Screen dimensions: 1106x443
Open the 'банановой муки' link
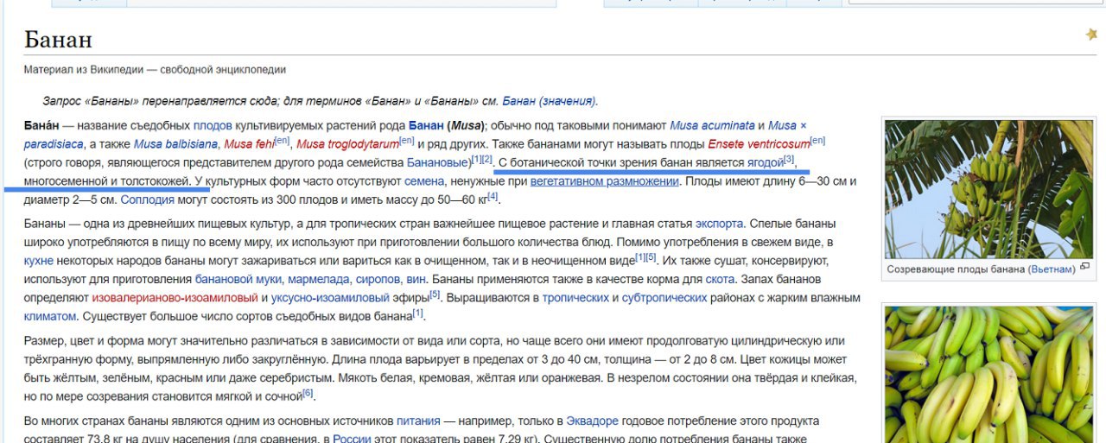pos(237,279)
